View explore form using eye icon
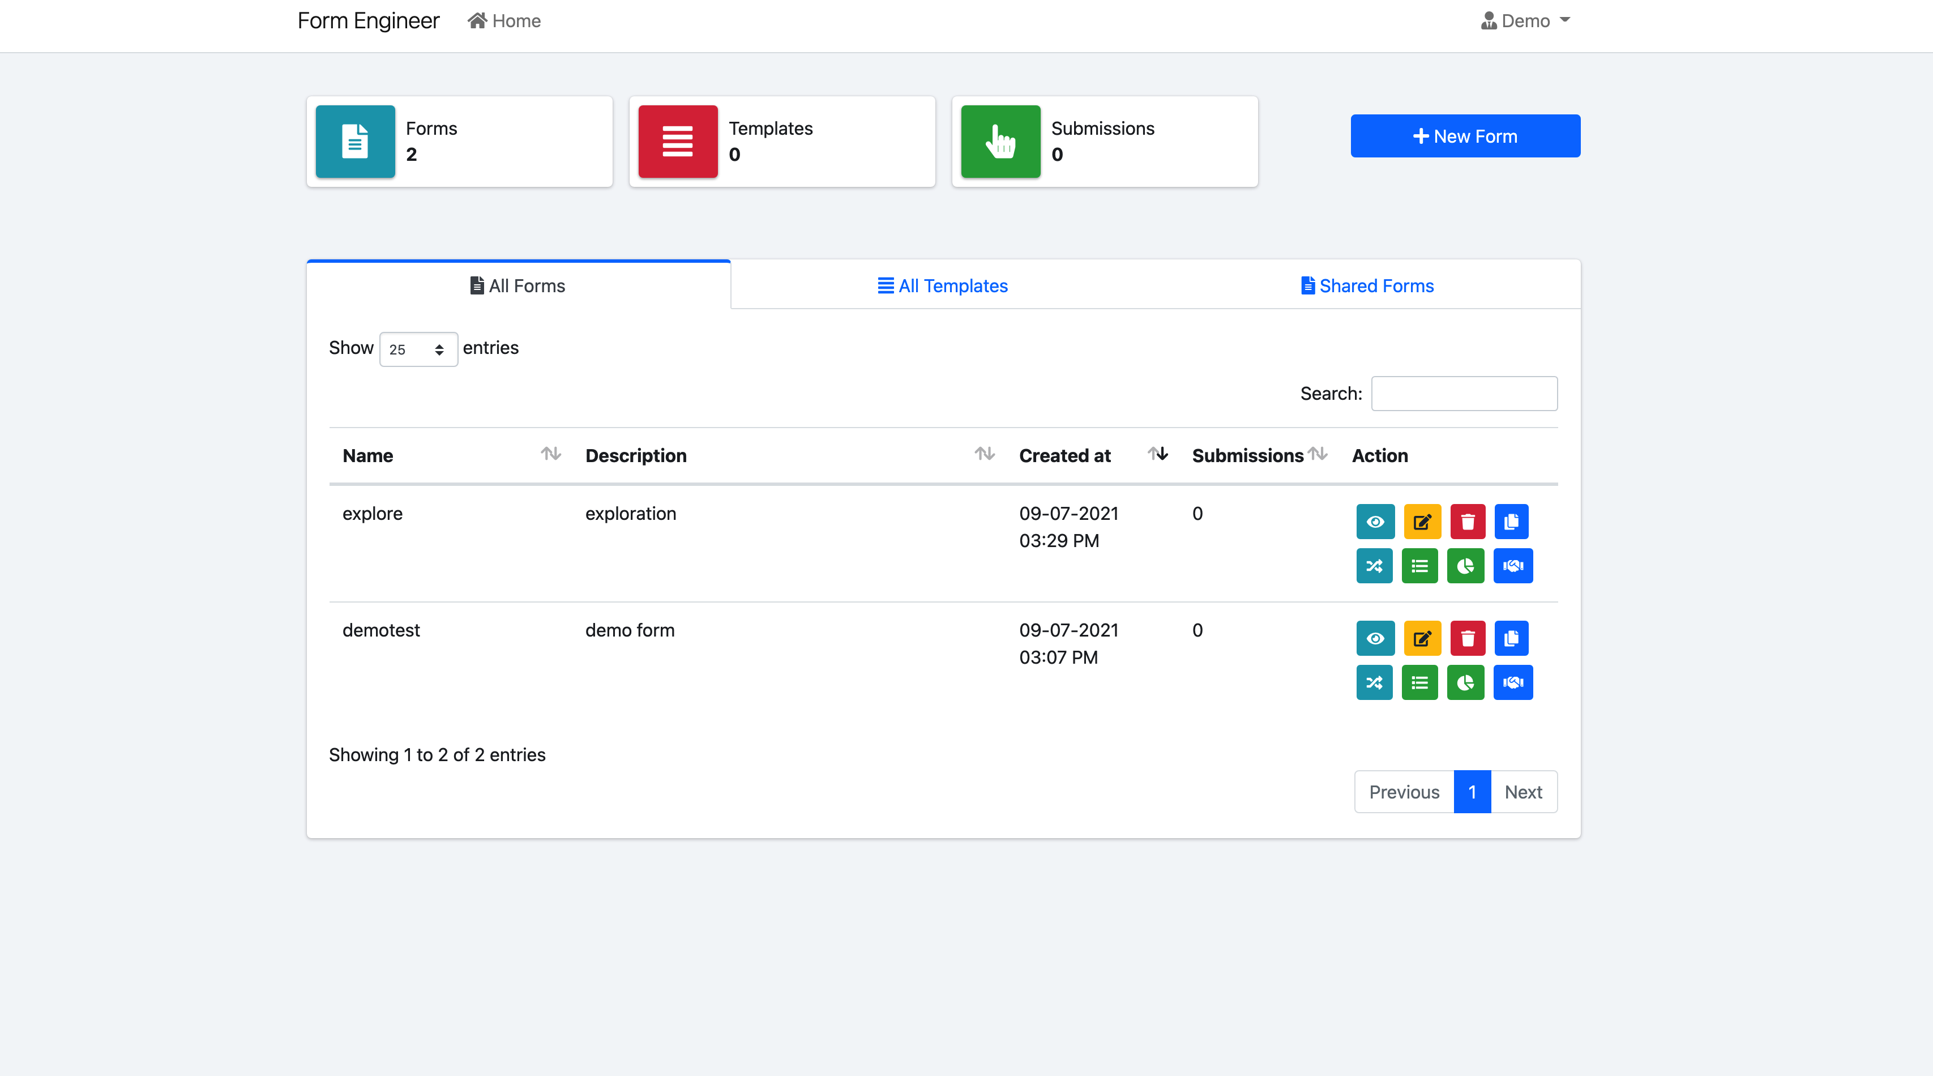 coord(1375,522)
